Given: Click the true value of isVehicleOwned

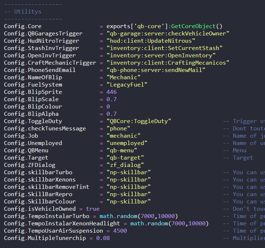Looking at the screenshot, I should pos(92,209).
